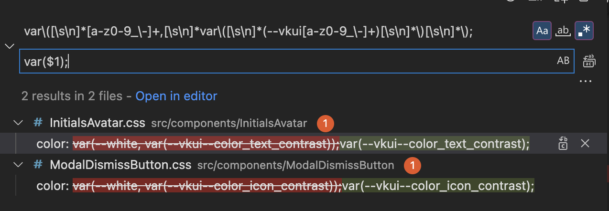Dismiss the InitialsAvatar.css match result
The height and width of the screenshot is (211, 609).
(x=585, y=143)
